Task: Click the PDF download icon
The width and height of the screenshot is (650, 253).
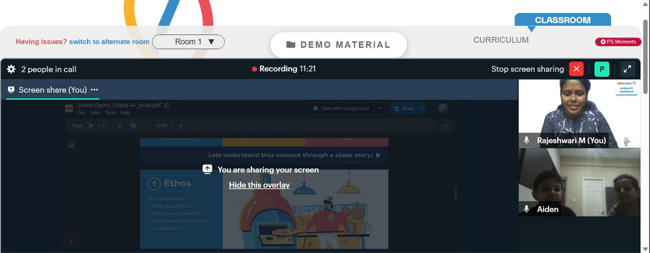Action: [x=120, y=126]
